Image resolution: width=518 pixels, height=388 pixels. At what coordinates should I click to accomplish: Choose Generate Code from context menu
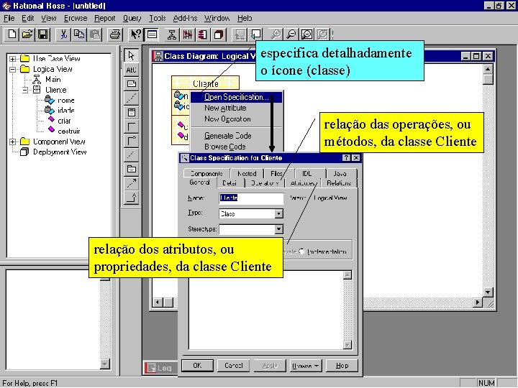(x=228, y=136)
